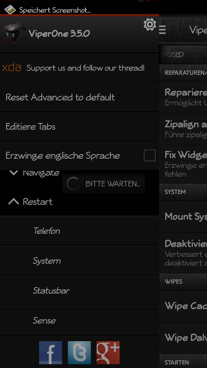Viewport: 207px width, 368px height.
Task: Restart Telefon option
Action: click(x=79, y=231)
